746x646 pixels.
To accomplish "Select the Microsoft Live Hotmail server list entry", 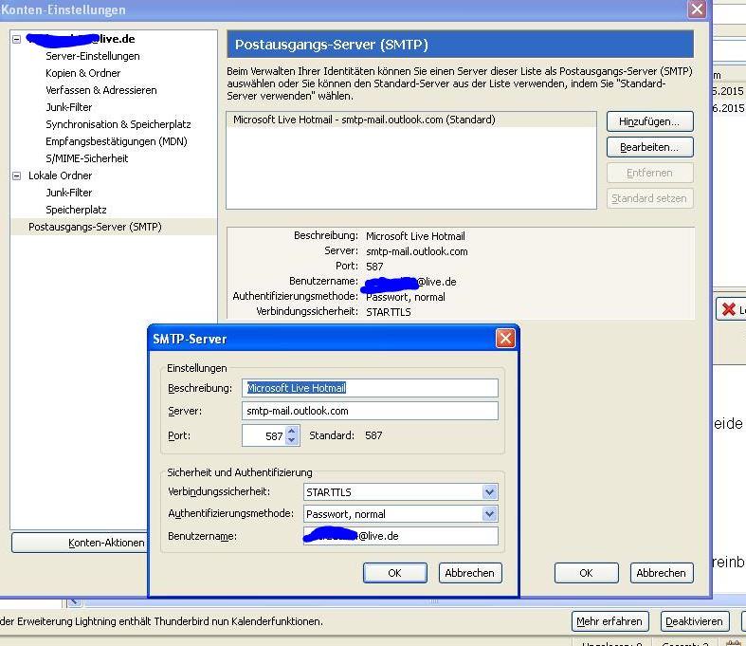I will [x=411, y=120].
